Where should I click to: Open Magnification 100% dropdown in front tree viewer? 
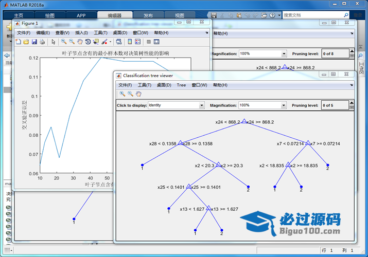[x=283, y=105]
